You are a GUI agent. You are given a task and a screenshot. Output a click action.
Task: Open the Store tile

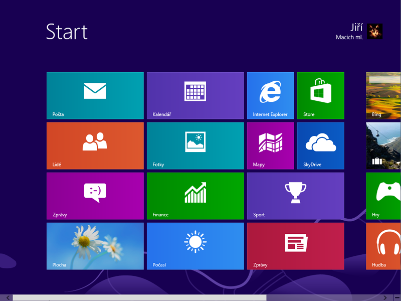coord(321,95)
